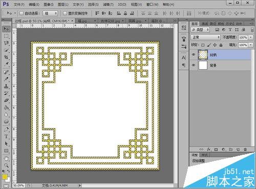This screenshot has height=189, width=256.
Task: Open the 文件(F) menu
Action: click(19, 4)
